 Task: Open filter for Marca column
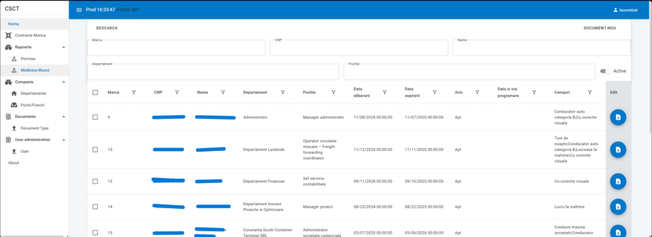click(134, 92)
